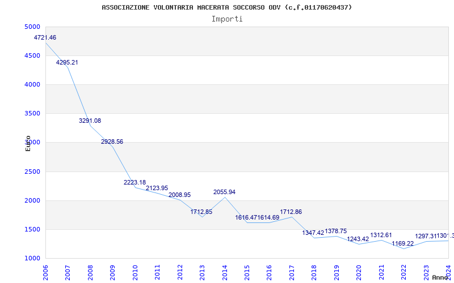Select the 1312.61 data label
This screenshot has width=454, height=283.
click(x=381, y=235)
